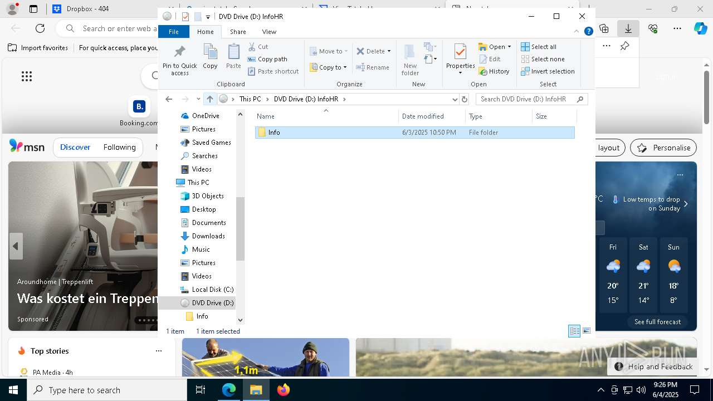Screen dimensions: 713x401
Task: Collapse the ribbon with chevron
Action: 577,32
